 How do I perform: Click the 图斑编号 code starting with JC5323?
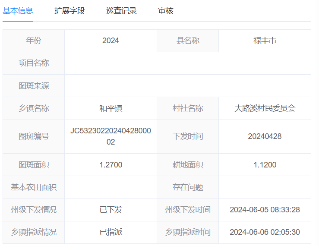(x=111, y=136)
